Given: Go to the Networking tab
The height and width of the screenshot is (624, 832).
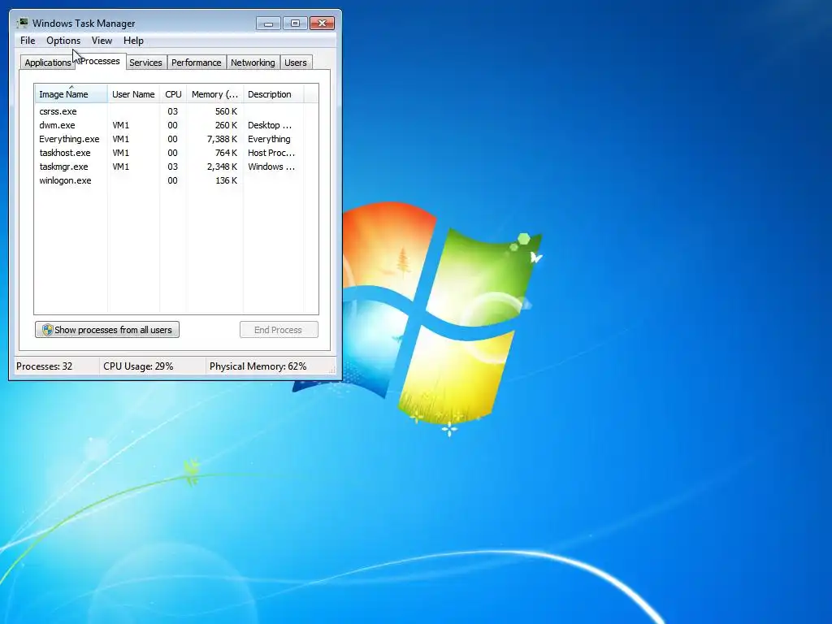Looking at the screenshot, I should (253, 63).
